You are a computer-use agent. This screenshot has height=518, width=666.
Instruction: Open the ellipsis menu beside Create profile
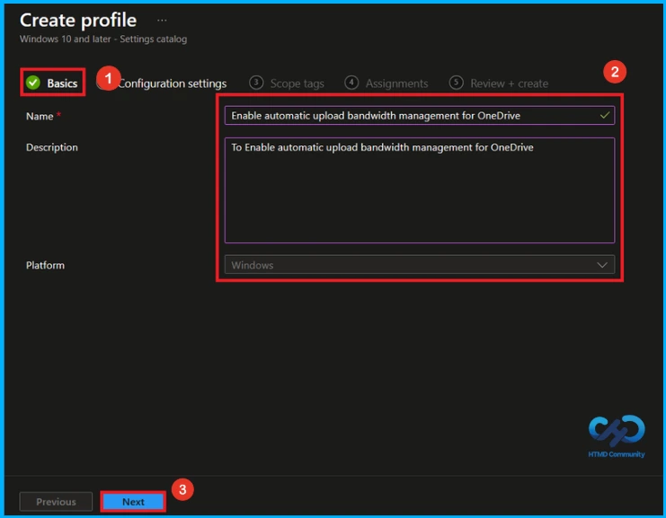pos(162,21)
